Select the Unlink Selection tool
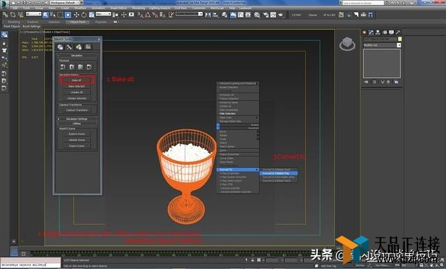 13,15
